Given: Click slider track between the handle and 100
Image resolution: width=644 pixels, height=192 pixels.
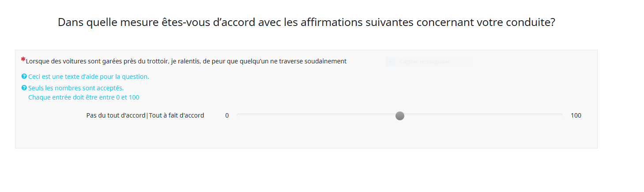Looking at the screenshot, I should coord(481,115).
